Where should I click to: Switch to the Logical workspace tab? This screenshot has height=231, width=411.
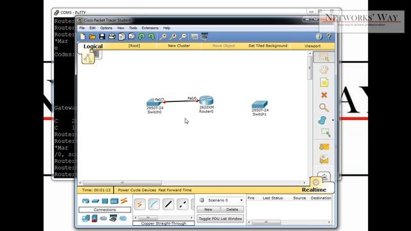click(x=93, y=46)
